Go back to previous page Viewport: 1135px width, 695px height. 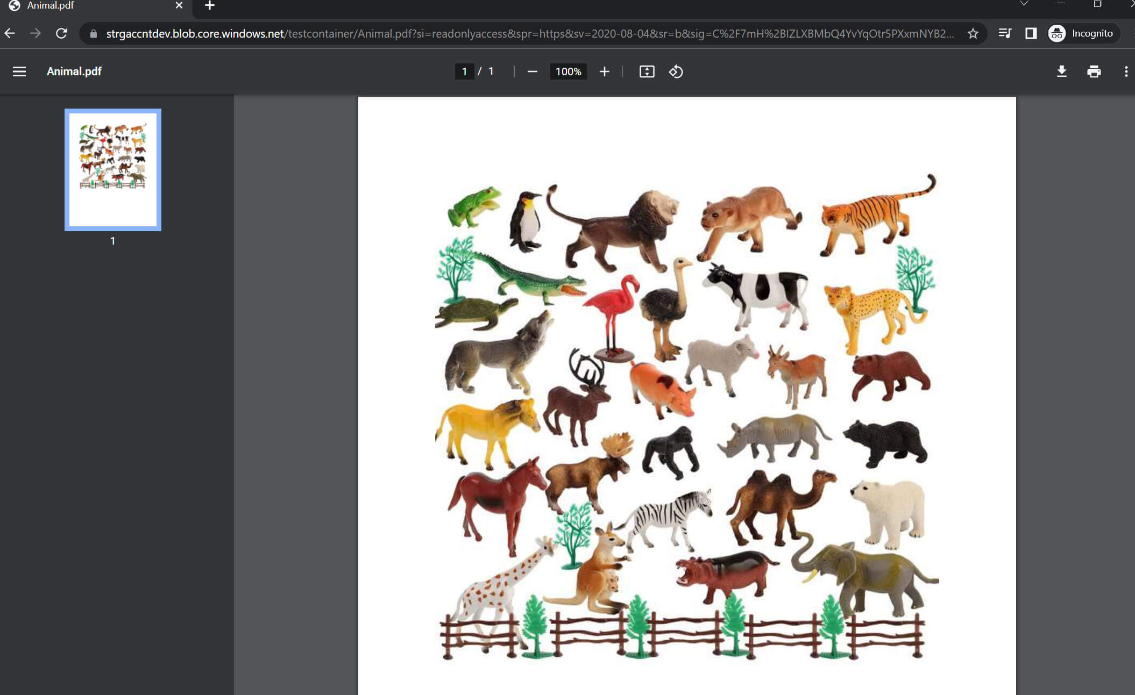click(x=10, y=33)
